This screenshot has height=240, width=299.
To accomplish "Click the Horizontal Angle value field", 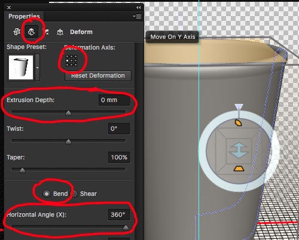I will (x=119, y=214).
